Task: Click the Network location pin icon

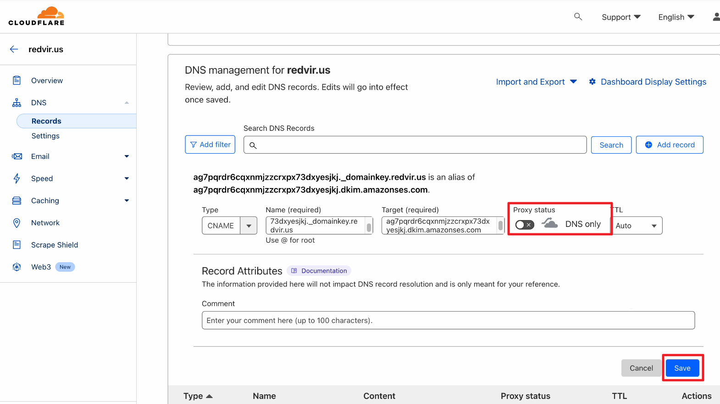Action: click(x=17, y=223)
